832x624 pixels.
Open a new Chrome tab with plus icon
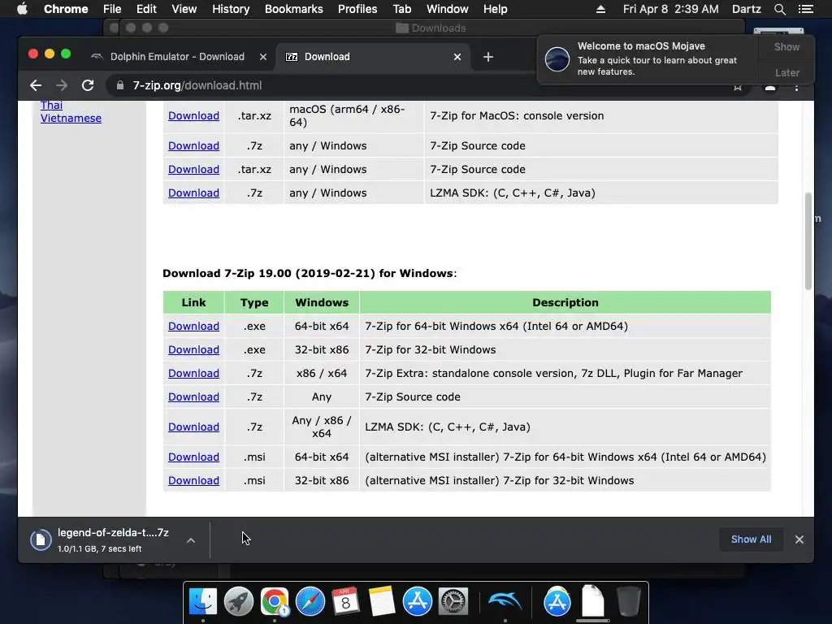(488, 57)
